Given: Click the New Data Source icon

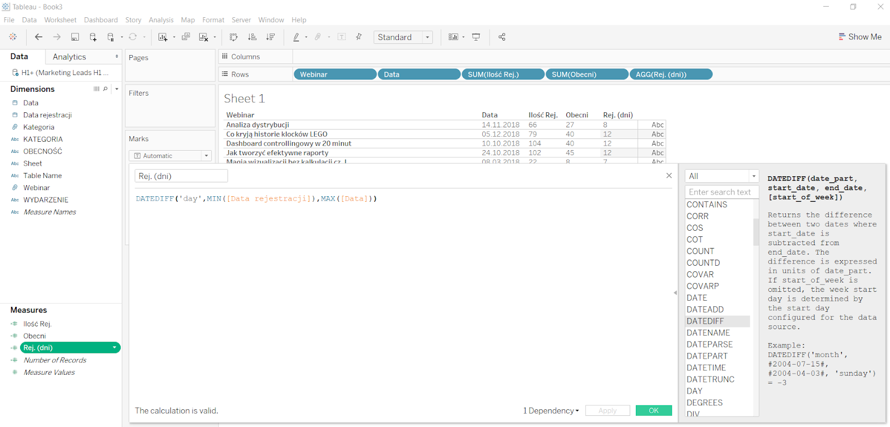Looking at the screenshot, I should (x=93, y=37).
